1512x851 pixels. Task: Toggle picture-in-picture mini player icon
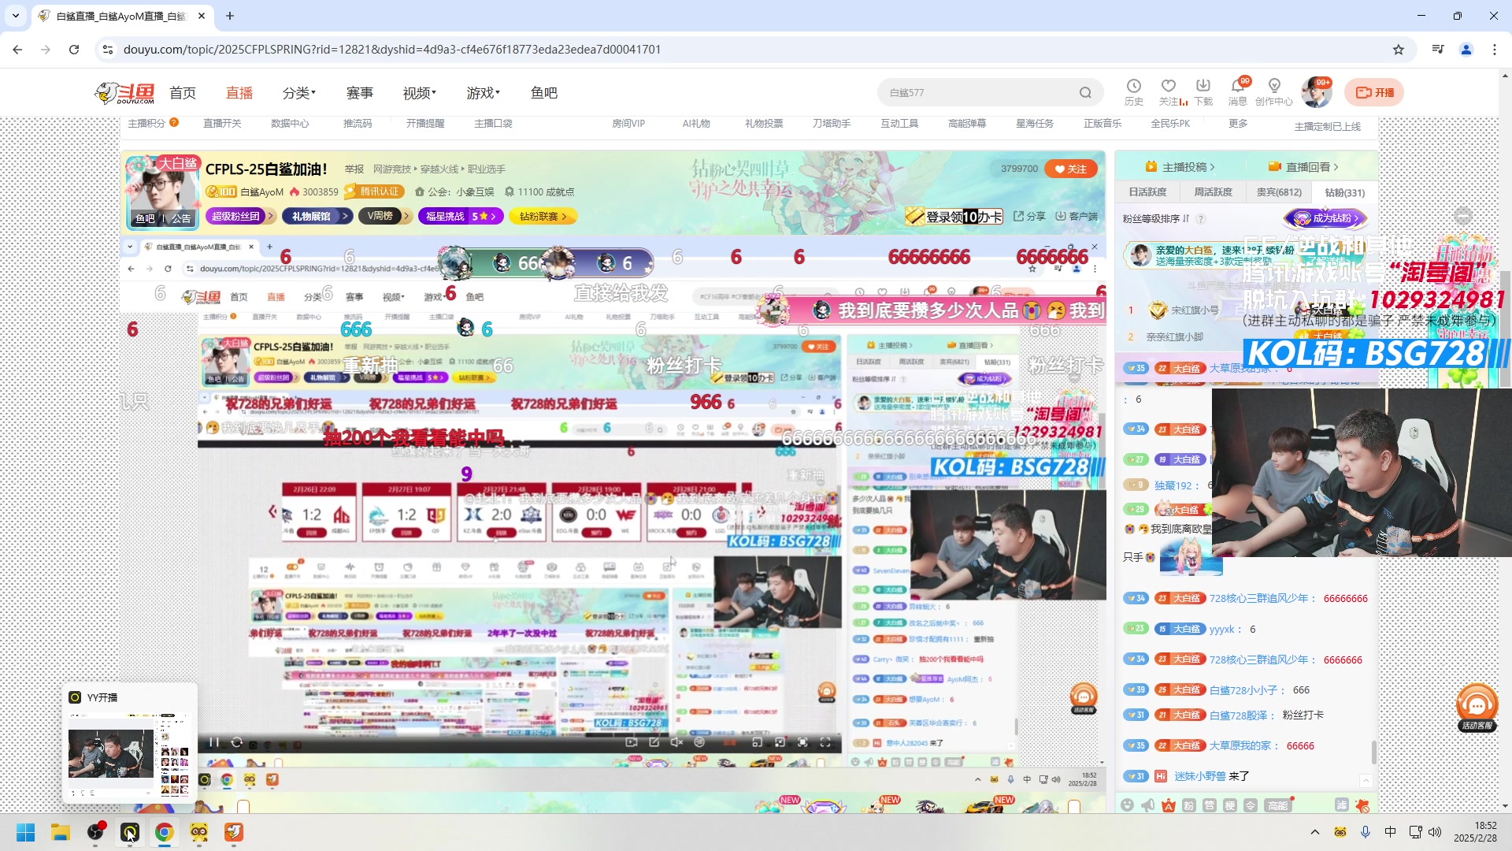[x=757, y=742]
